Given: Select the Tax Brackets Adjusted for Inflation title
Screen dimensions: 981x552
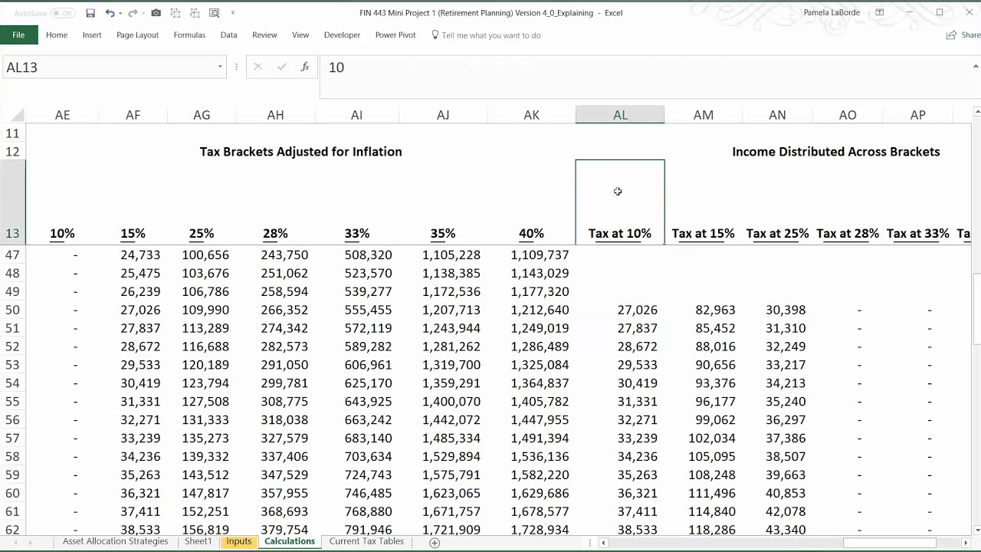Looking at the screenshot, I should (300, 152).
